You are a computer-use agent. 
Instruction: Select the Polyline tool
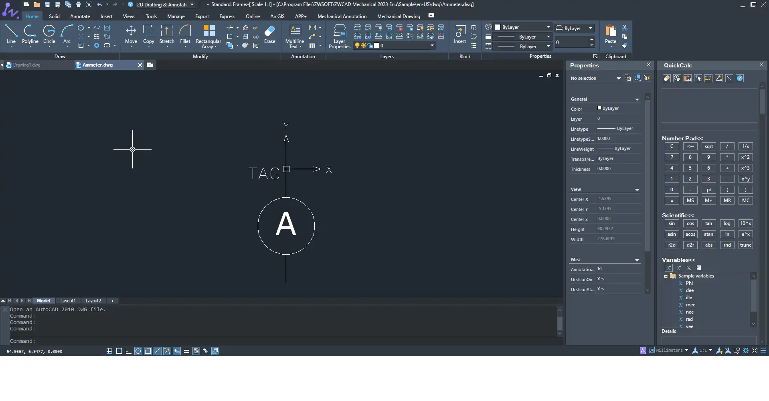[x=30, y=34]
